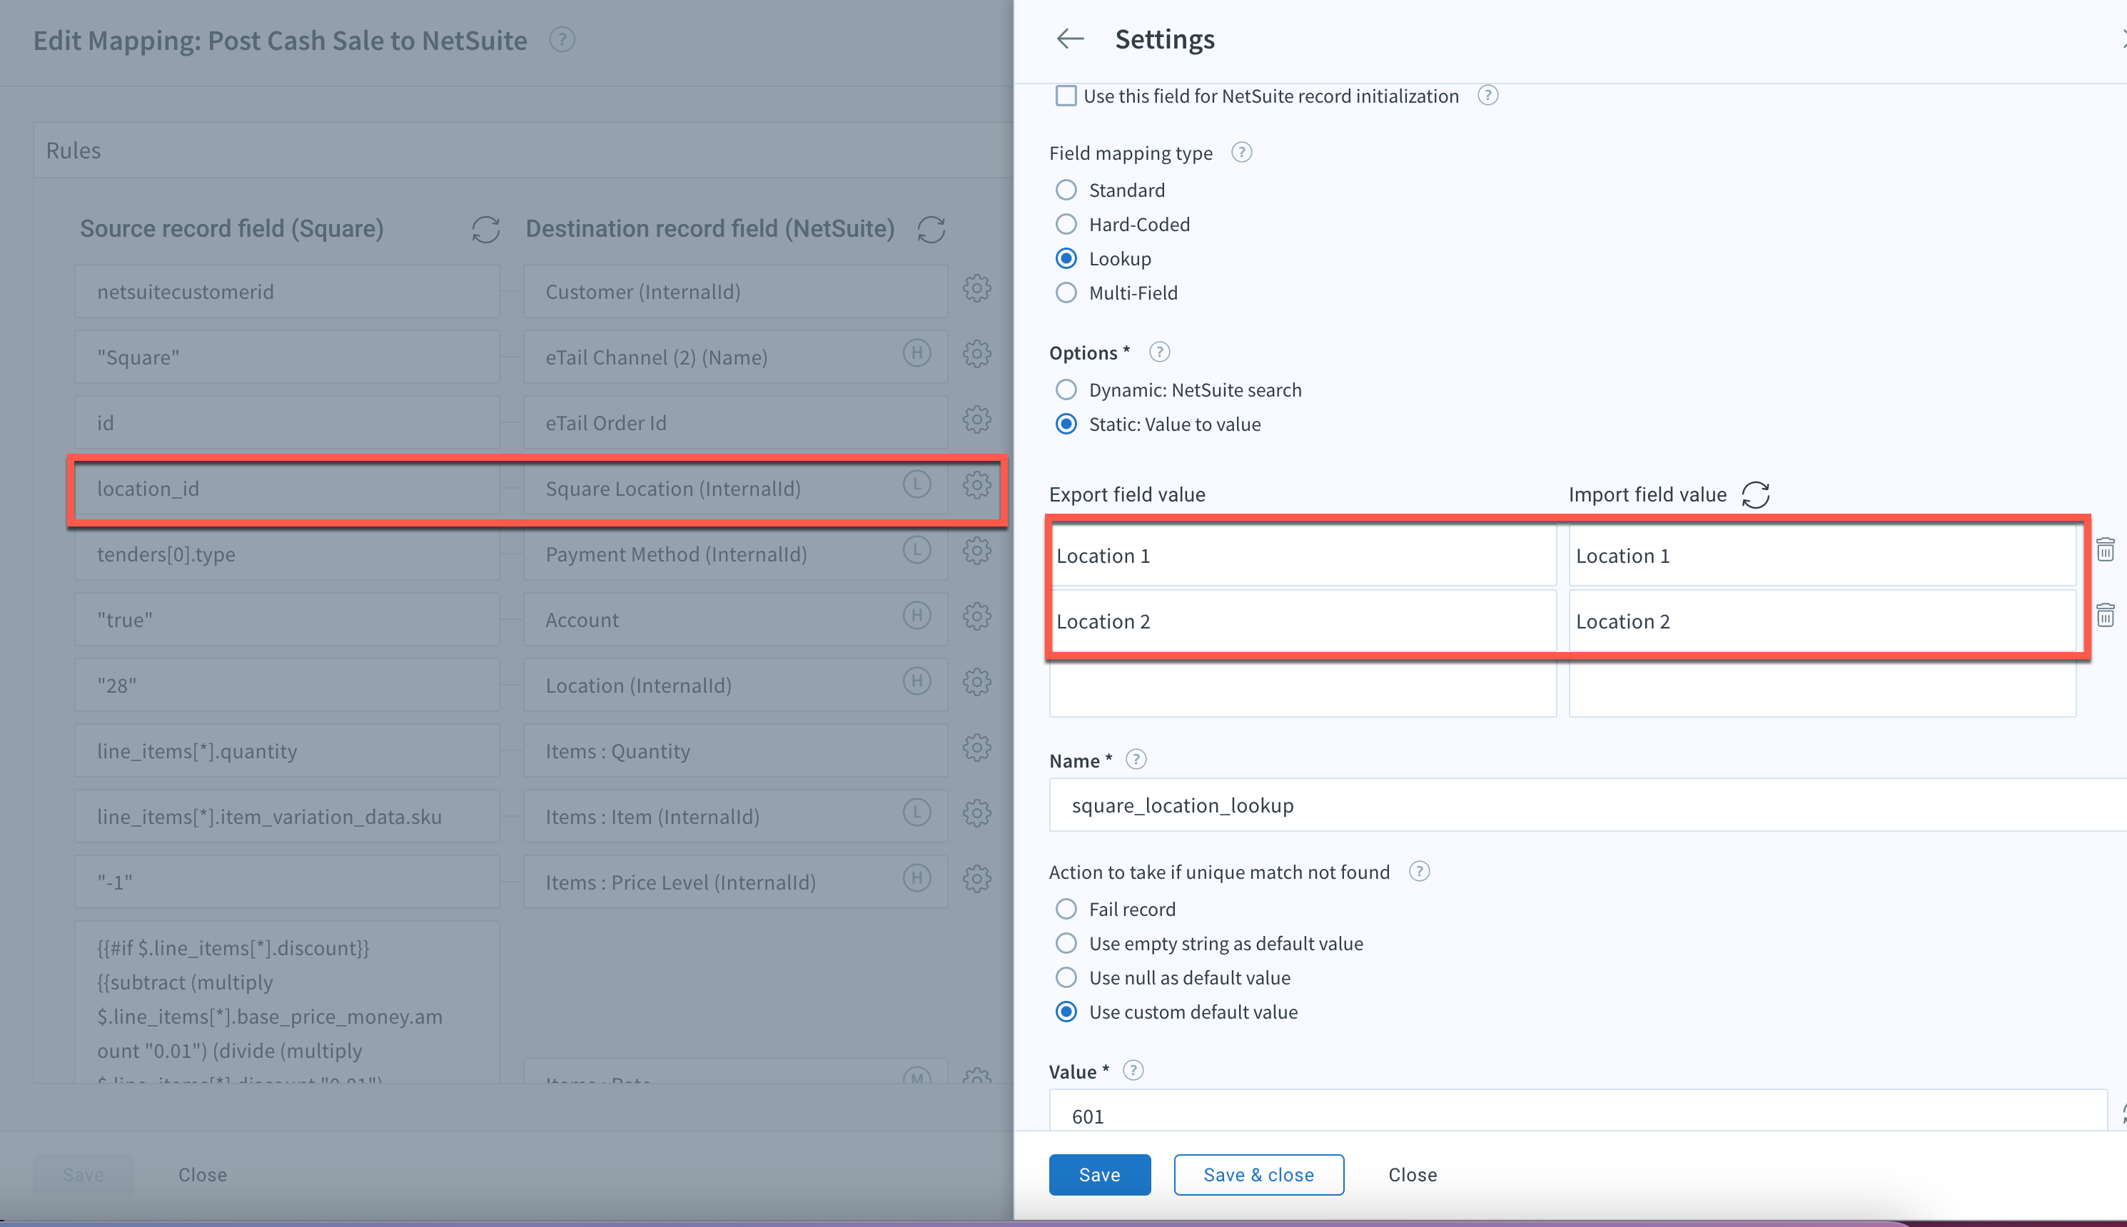The height and width of the screenshot is (1227, 2127).
Task: Refresh the Import field value list
Action: 1755,494
